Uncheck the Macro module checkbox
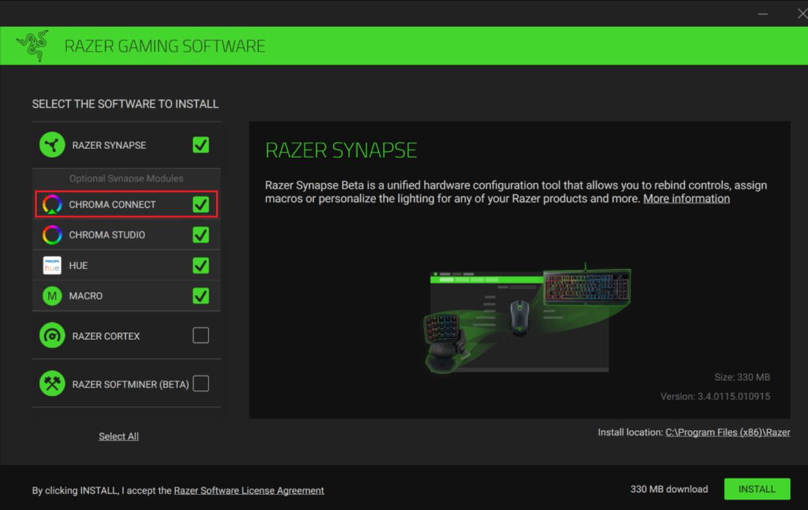The height and width of the screenshot is (510, 808). (x=201, y=296)
